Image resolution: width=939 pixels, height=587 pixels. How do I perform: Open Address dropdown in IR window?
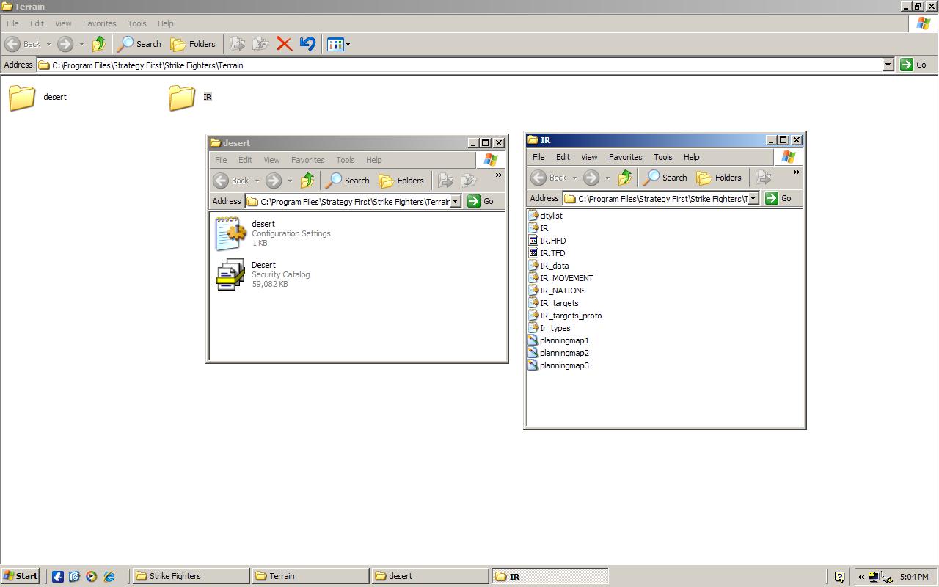coord(752,198)
